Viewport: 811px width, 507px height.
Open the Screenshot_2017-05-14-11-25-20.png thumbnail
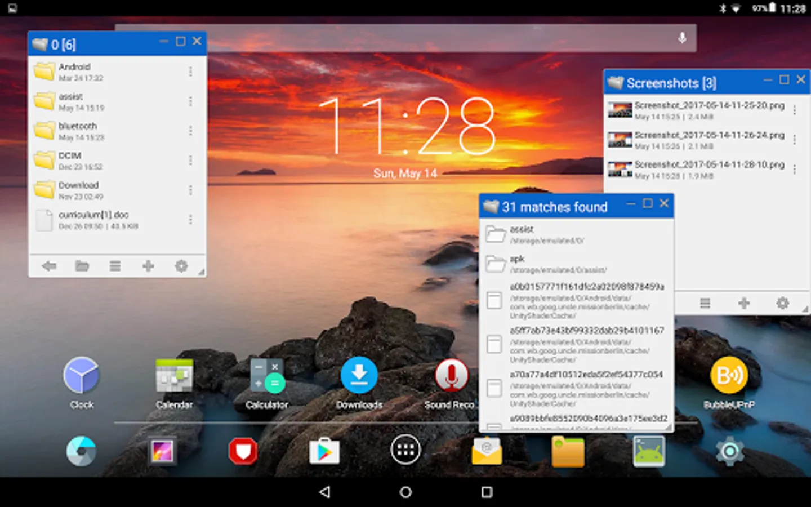(620, 110)
